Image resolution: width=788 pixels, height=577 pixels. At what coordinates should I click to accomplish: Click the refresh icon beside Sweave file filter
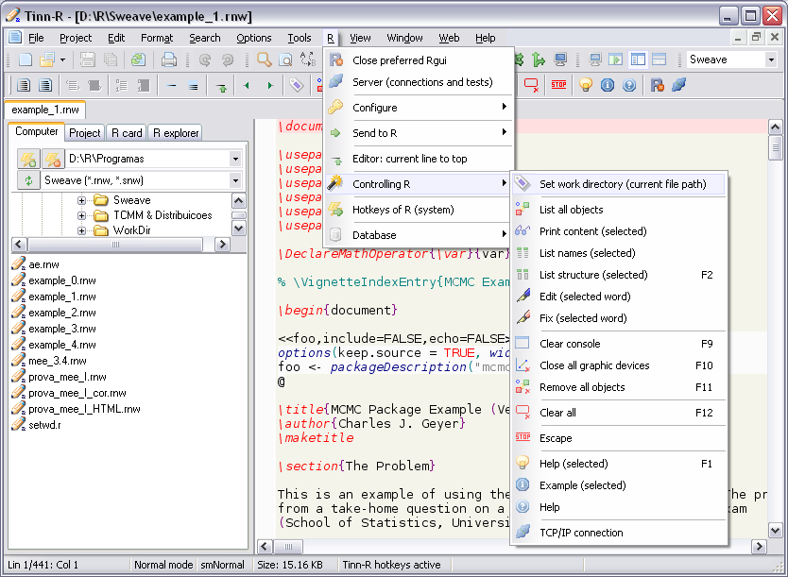[x=28, y=180]
